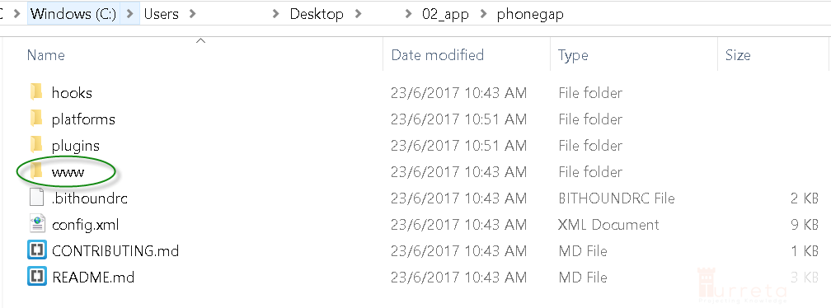
Task: Select the platforms folder icon
Action: point(36,119)
